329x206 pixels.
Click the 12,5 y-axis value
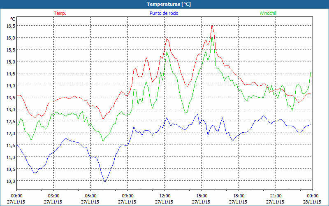coord(11,121)
